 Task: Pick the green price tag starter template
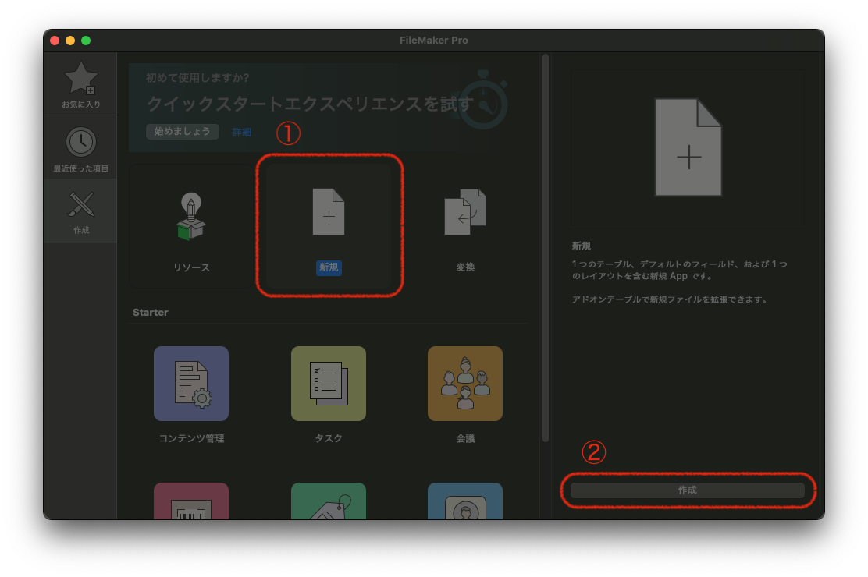(x=329, y=501)
